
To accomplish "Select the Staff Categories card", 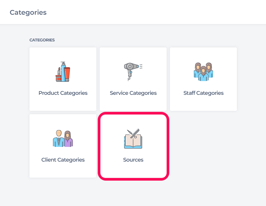I will coord(203,79).
